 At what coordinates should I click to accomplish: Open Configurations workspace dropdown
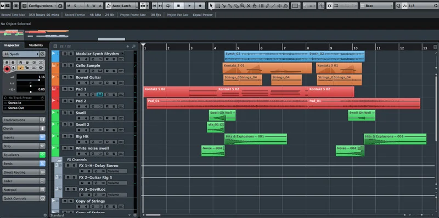(x=43, y=5)
